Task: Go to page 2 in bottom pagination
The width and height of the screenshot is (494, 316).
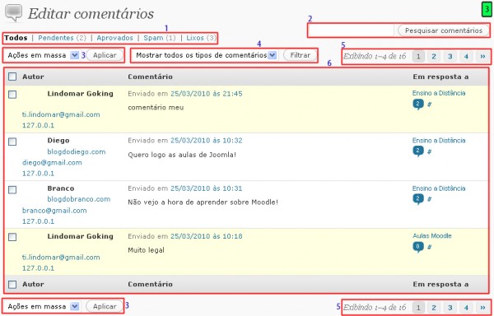Action: (434, 308)
